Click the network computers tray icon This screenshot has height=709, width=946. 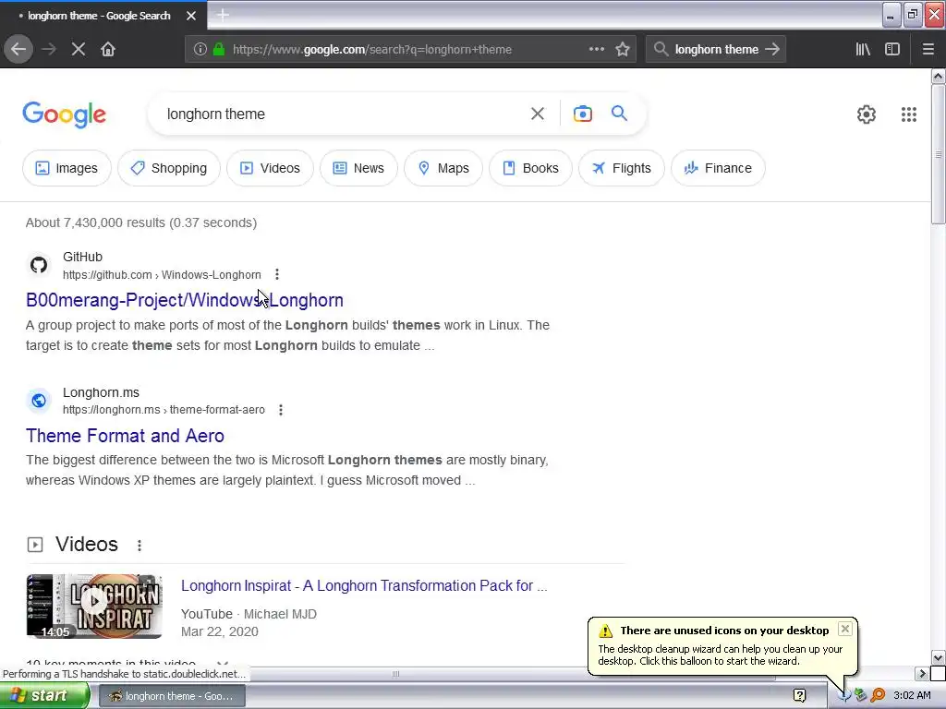click(860, 696)
